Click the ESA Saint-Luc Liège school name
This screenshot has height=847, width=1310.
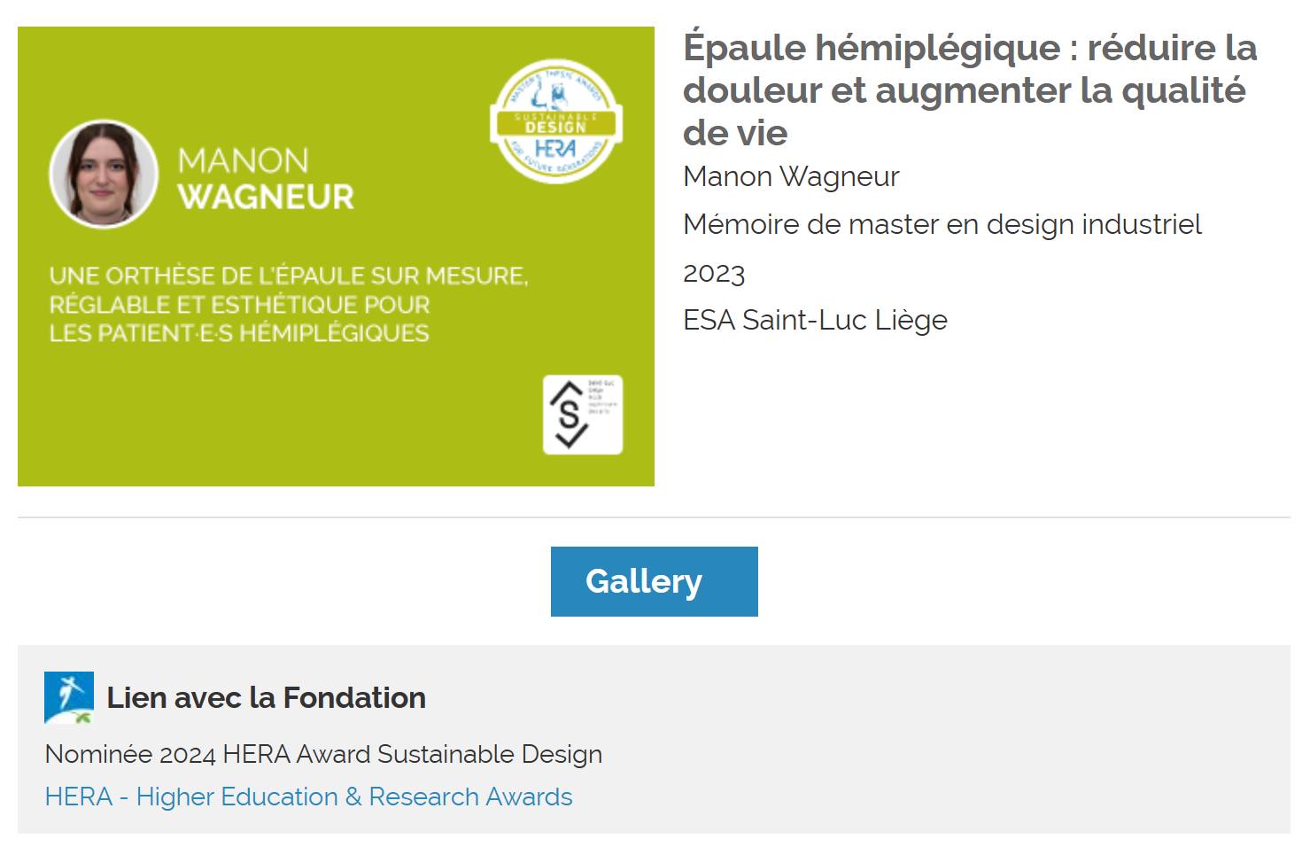click(815, 320)
